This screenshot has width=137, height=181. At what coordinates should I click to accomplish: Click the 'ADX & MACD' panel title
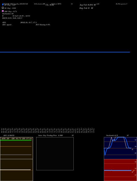[9, 135]
